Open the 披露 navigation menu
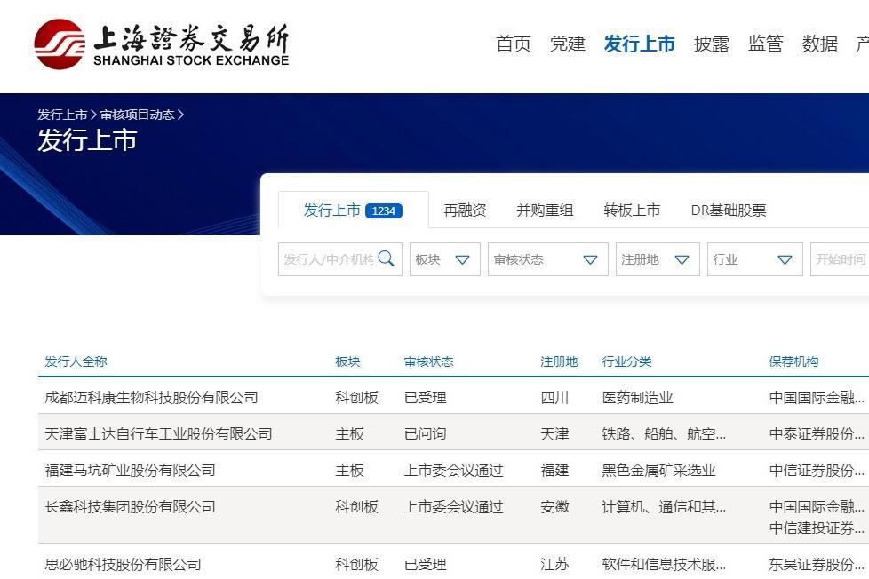Viewport: 869px width, 579px height. click(712, 44)
